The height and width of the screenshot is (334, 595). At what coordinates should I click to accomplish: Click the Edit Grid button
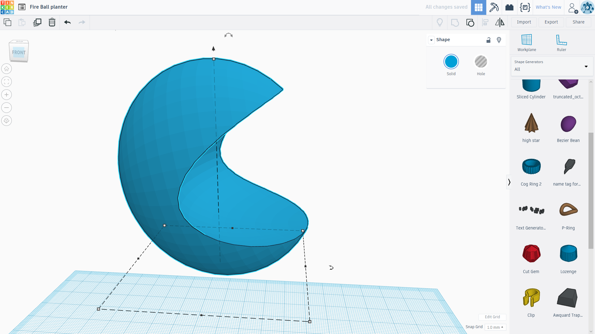click(x=492, y=317)
